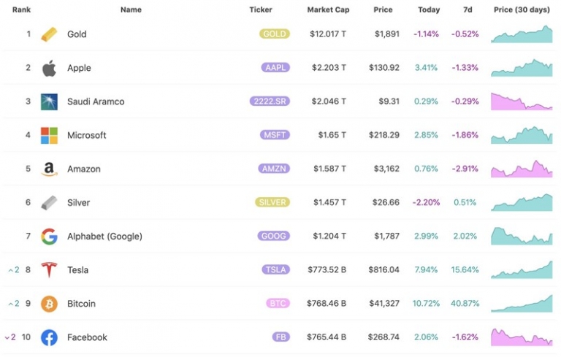
Task: Open Saudi Aramco's 30-day price chart
Action: click(522, 101)
